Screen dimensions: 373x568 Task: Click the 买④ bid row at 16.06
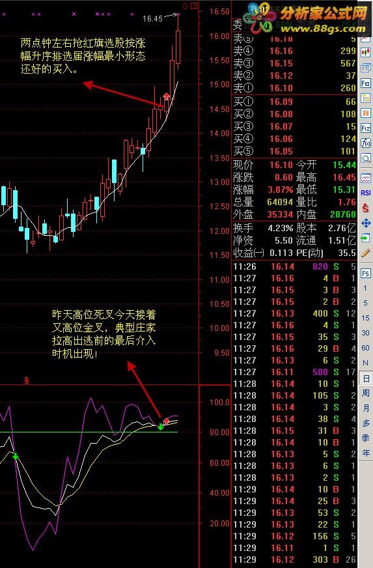tap(294, 138)
